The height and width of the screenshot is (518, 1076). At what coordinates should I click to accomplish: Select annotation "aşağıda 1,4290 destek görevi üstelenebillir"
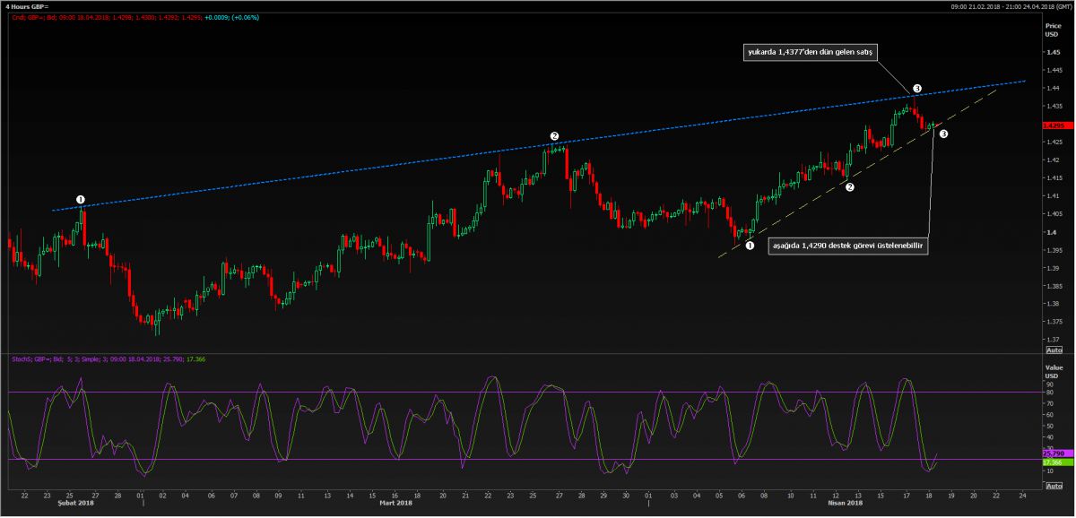coord(846,246)
